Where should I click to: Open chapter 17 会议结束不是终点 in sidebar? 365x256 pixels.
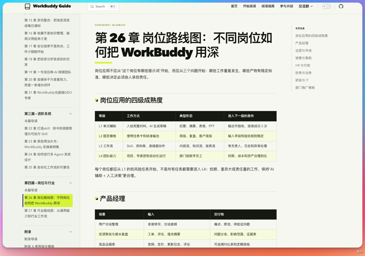pyautogui.click(x=47, y=49)
